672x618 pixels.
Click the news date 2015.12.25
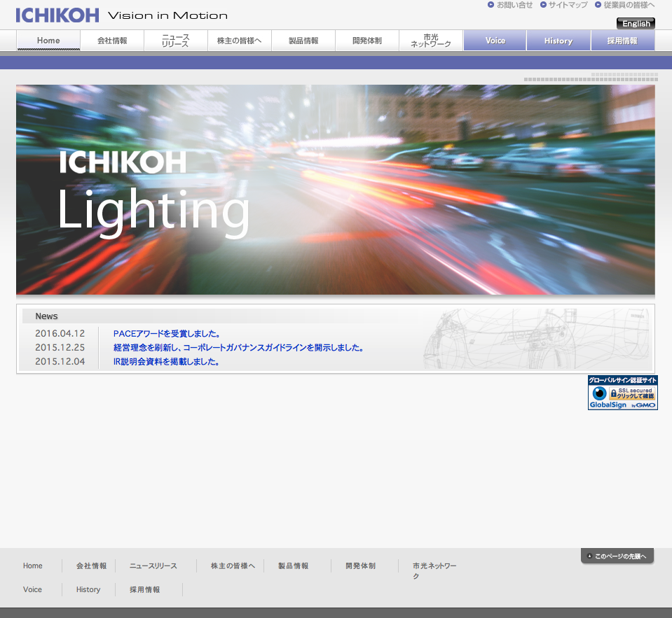click(60, 348)
